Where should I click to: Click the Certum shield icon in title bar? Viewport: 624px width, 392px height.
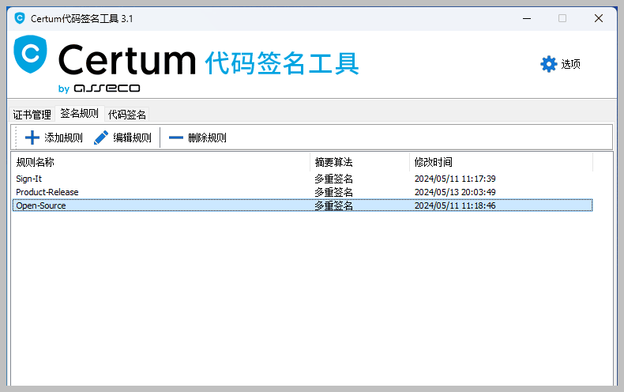pyautogui.click(x=20, y=18)
